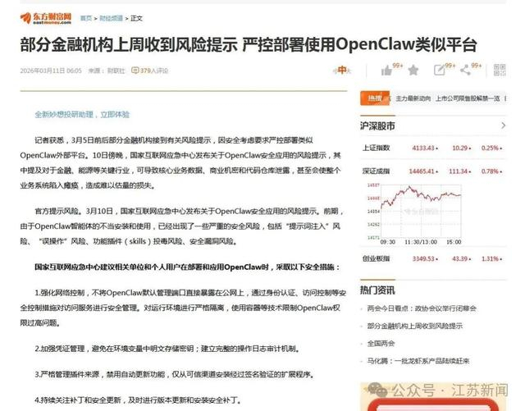Favorite the article with the star icon
This screenshot has height=411, width=525.
[413, 70]
